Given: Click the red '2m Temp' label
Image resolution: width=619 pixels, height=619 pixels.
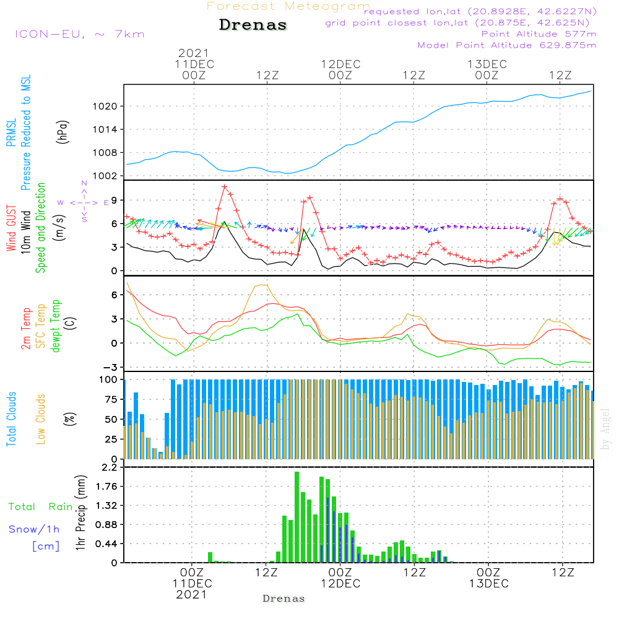Looking at the screenshot, I should coord(25,329).
